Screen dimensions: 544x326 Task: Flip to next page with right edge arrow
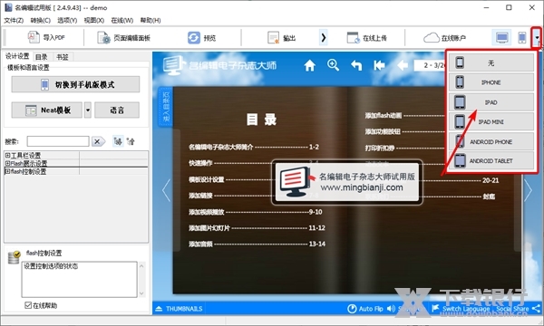click(528, 190)
